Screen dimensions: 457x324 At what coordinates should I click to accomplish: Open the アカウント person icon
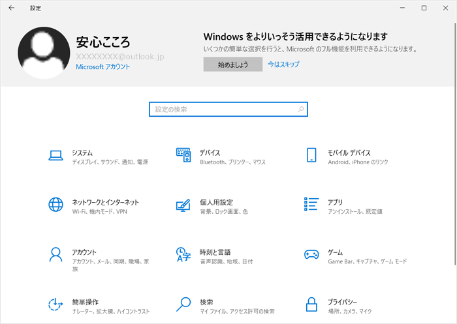(x=55, y=255)
